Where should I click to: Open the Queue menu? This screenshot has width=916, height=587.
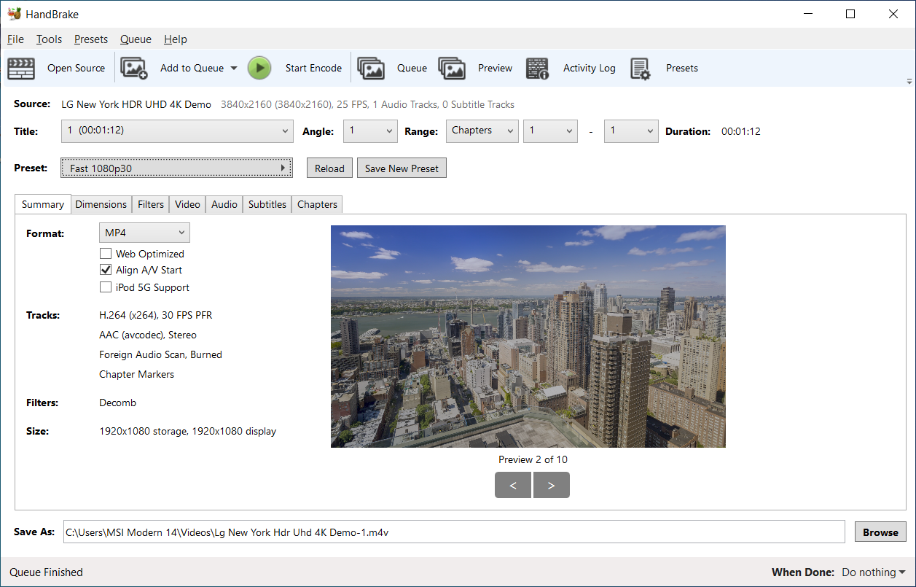pyautogui.click(x=136, y=39)
